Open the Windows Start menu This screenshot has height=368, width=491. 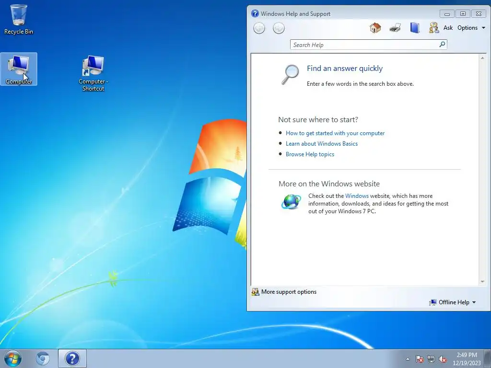(x=13, y=358)
